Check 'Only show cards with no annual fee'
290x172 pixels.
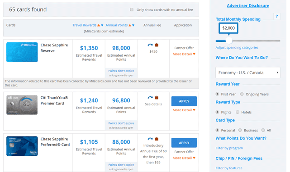(132, 9)
